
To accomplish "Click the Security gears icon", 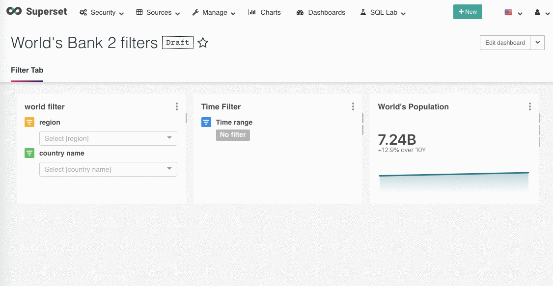I will (83, 12).
